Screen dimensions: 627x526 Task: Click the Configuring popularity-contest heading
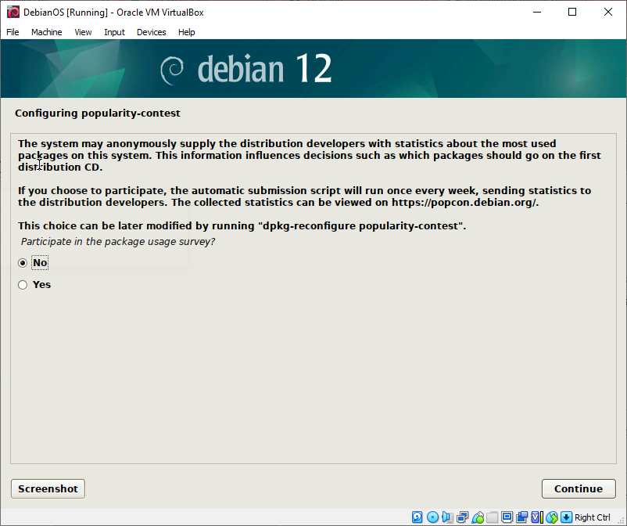[x=98, y=113]
